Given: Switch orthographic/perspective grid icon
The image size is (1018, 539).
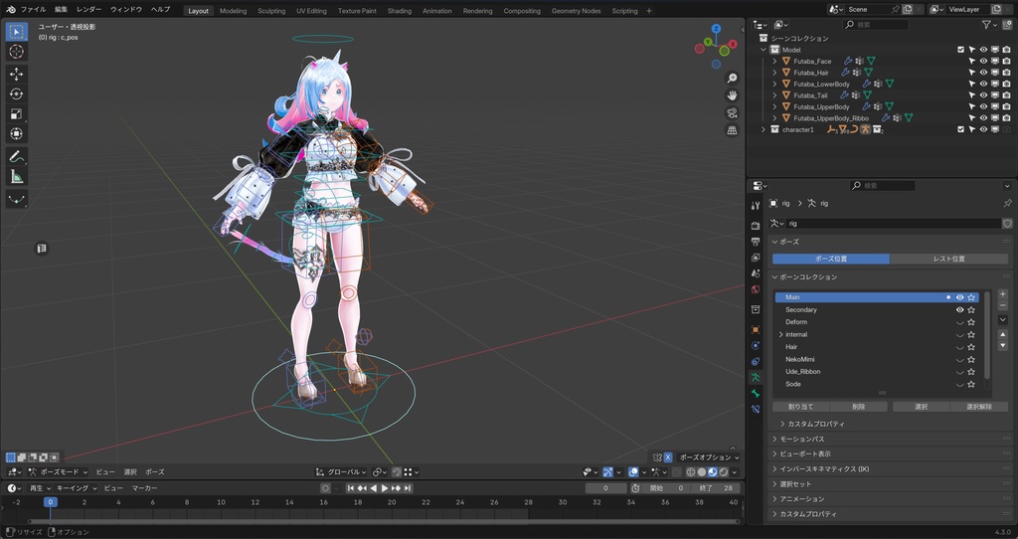Looking at the screenshot, I should [732, 130].
